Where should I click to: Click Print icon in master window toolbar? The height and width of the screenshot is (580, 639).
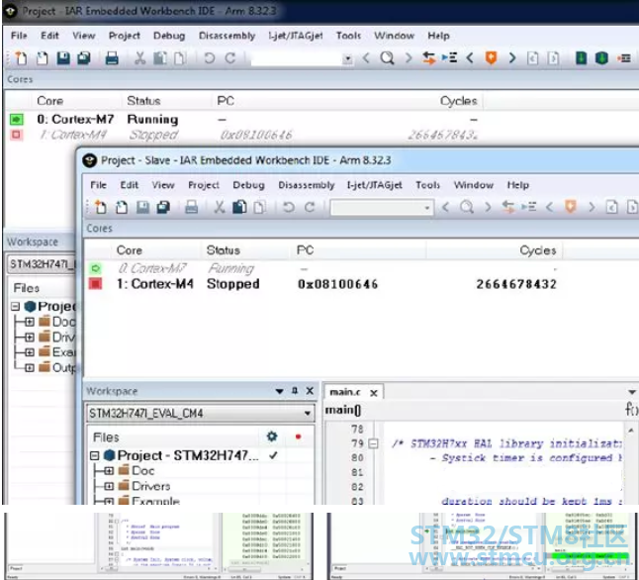[112, 58]
